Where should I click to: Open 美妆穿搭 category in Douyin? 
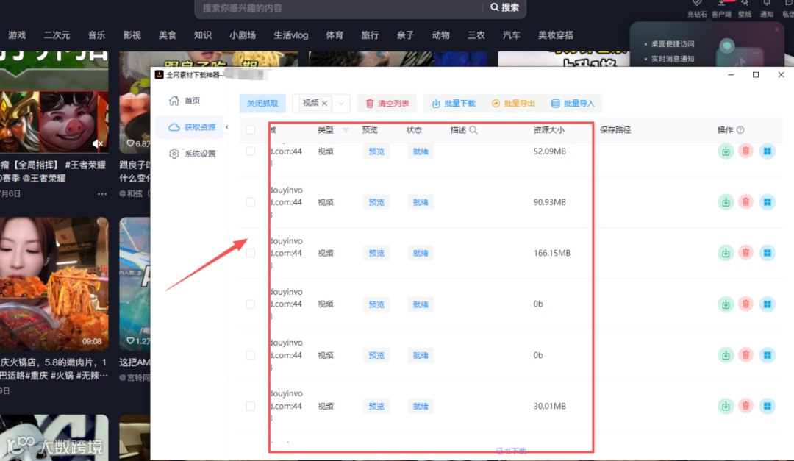(x=556, y=35)
